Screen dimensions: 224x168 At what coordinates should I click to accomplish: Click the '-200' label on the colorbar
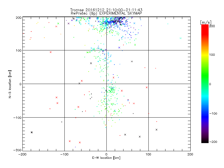(213, 142)
